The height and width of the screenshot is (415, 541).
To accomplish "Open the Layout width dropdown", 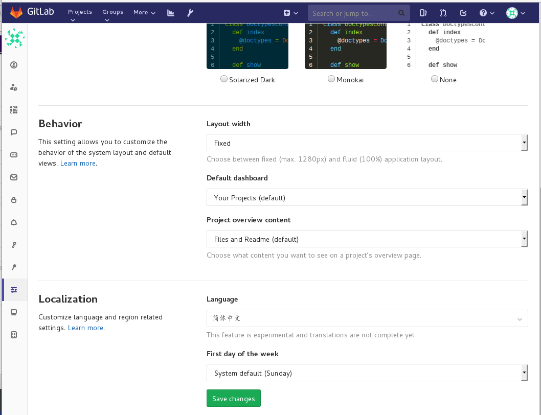I will tap(367, 143).
